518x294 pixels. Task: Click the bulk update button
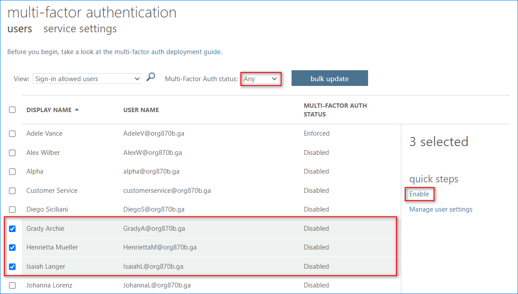click(x=330, y=78)
